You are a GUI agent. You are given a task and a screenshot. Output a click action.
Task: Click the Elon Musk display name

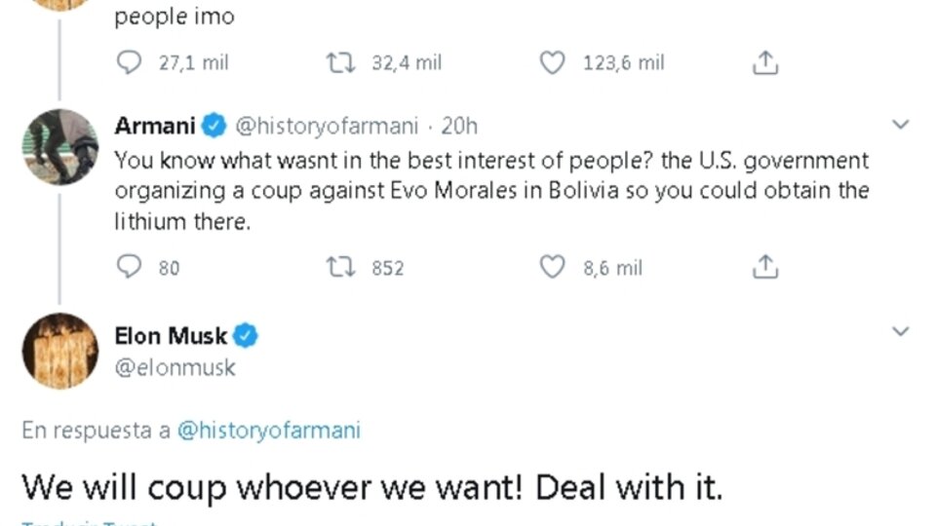coord(171,336)
